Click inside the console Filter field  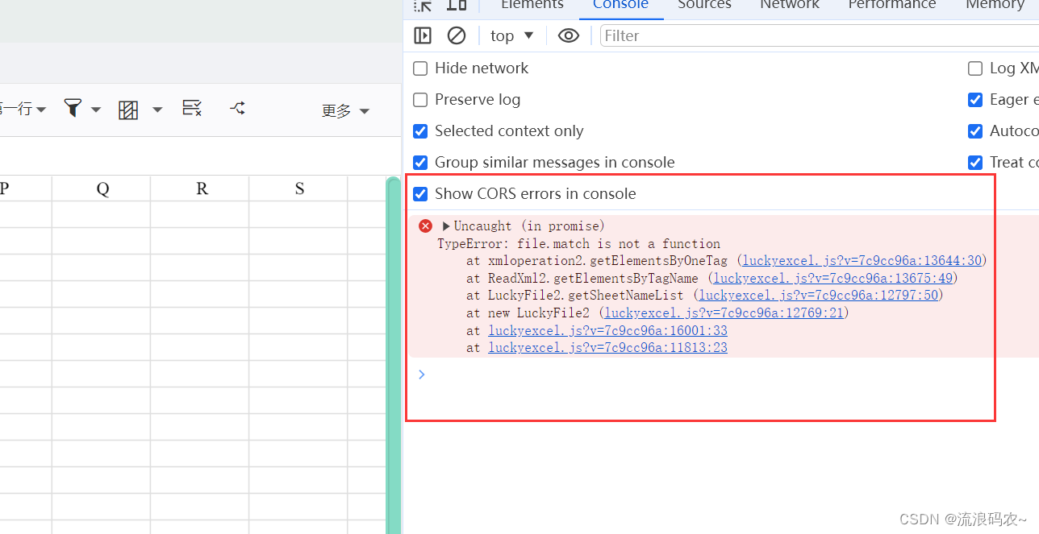pyautogui.click(x=686, y=35)
